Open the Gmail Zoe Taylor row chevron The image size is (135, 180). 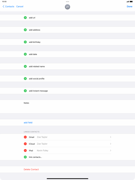coord(111,137)
